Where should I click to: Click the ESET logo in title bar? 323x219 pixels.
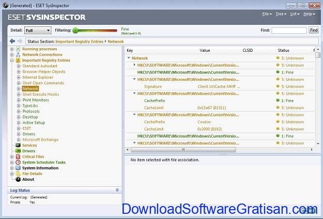click(6, 5)
